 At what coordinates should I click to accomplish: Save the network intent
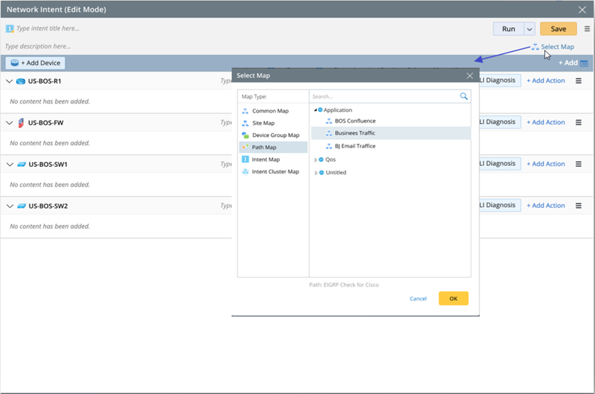558,29
